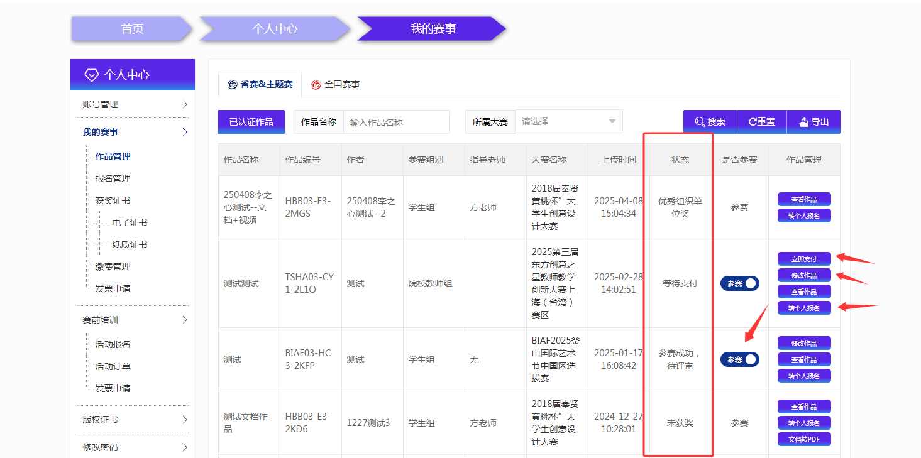Viewport: 921px width, 458px height.
Task: Toggle 参赛 switch for 测试测试 row
Action: [x=740, y=283]
